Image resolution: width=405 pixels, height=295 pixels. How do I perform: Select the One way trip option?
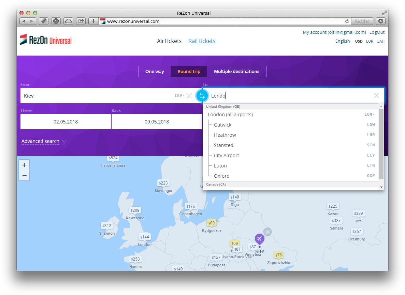point(155,72)
